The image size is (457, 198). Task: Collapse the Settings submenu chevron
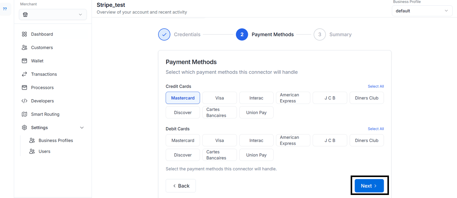point(82,128)
